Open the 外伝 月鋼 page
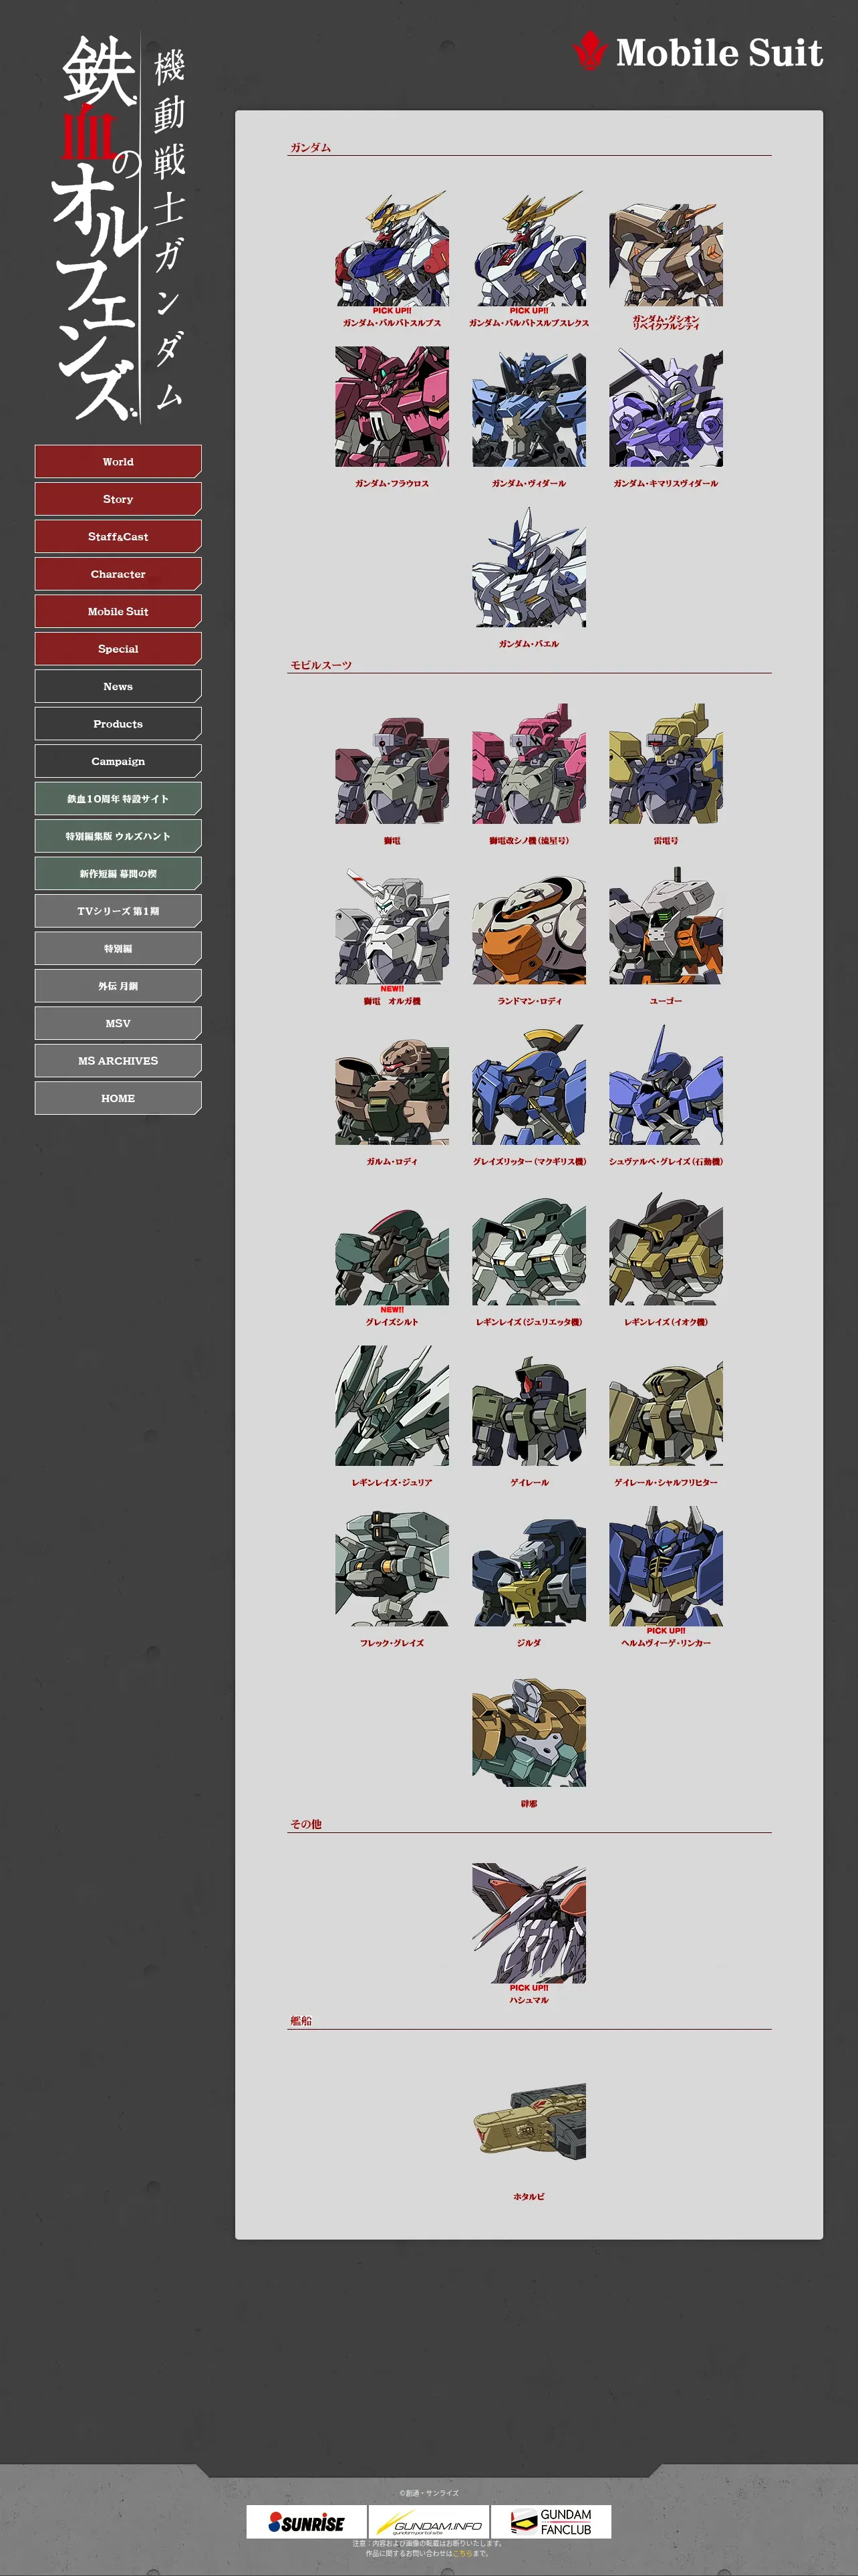The image size is (858, 2576). coord(118,986)
